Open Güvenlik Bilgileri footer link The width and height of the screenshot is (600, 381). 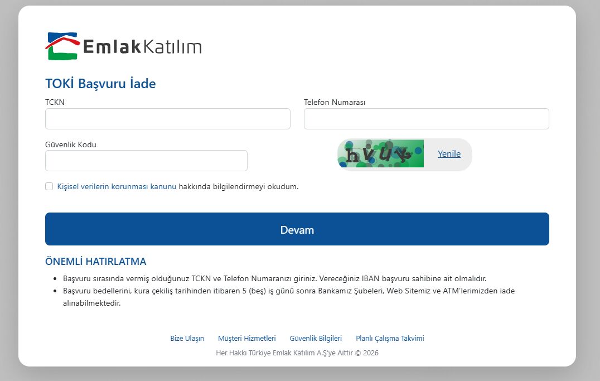click(x=316, y=339)
